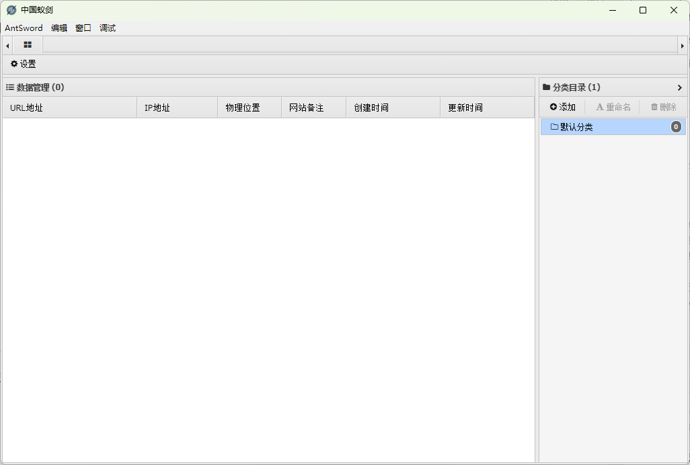Sort by IP地址 column header
Image resolution: width=690 pixels, height=465 pixels.
(157, 108)
